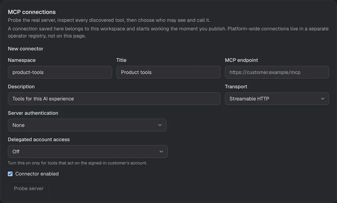
Task: Click the Server authentication label
Action: (x=33, y=113)
